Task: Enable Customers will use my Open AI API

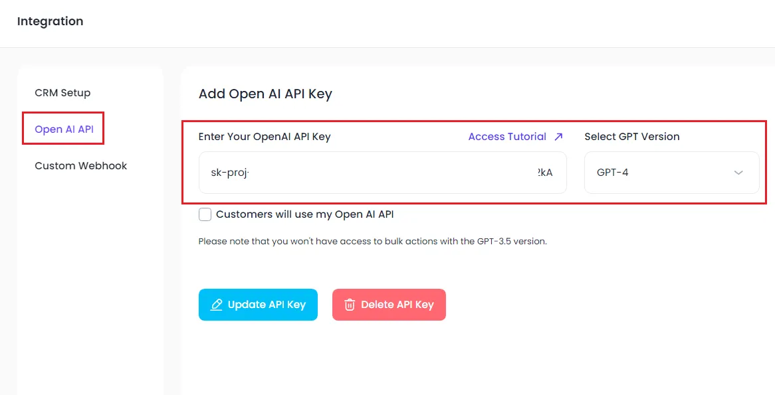Action: point(205,214)
